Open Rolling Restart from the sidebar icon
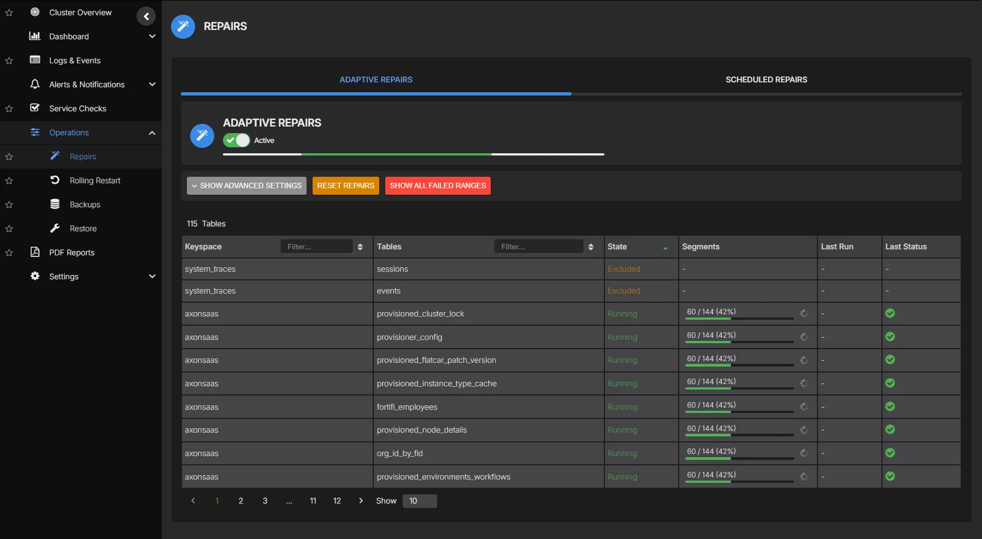Image resolution: width=982 pixels, height=539 pixels. point(55,180)
